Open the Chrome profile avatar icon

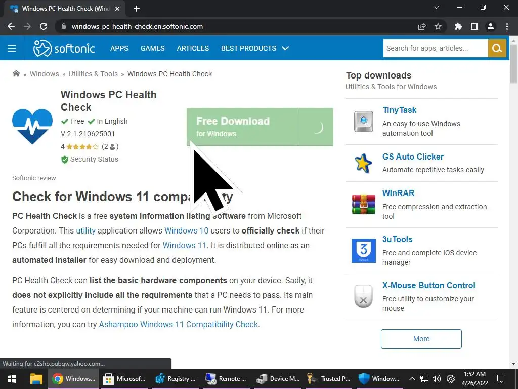pyautogui.click(x=491, y=26)
